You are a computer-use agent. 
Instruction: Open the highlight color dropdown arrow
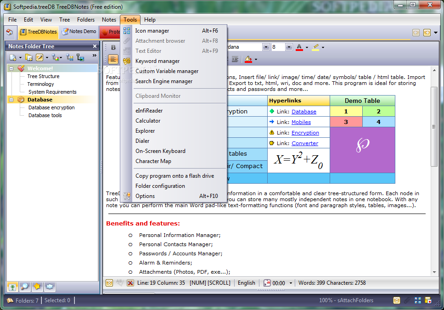pyautogui.click(x=323, y=48)
